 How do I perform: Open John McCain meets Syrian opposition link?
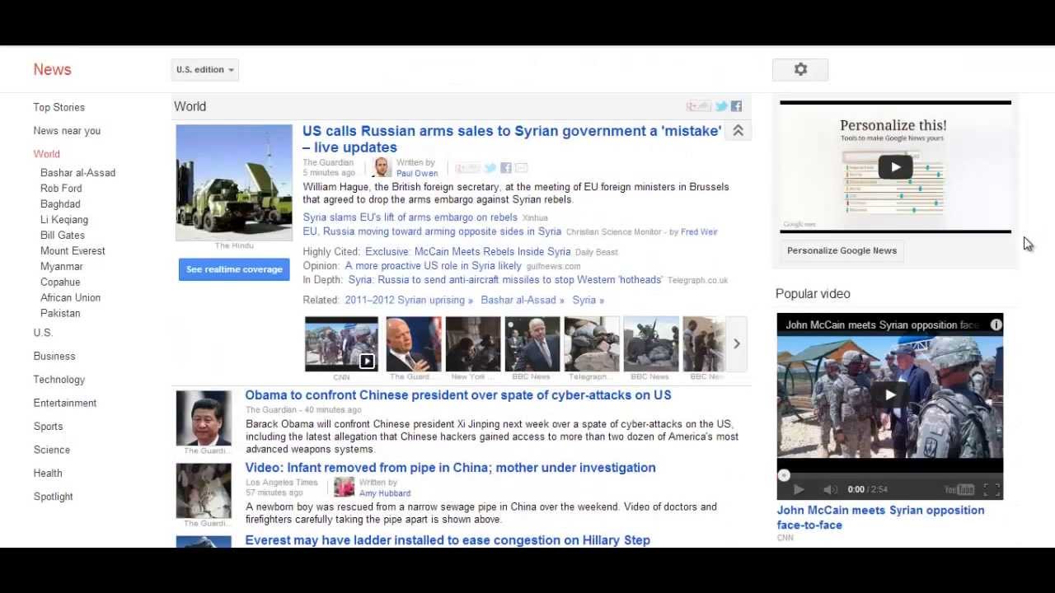click(x=880, y=517)
